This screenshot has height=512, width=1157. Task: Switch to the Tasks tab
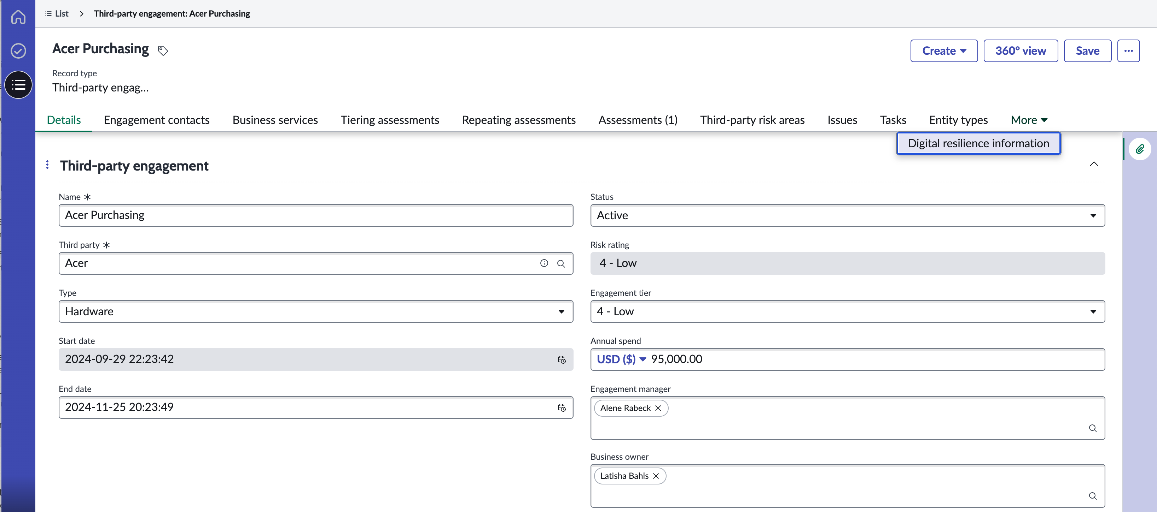(x=893, y=120)
